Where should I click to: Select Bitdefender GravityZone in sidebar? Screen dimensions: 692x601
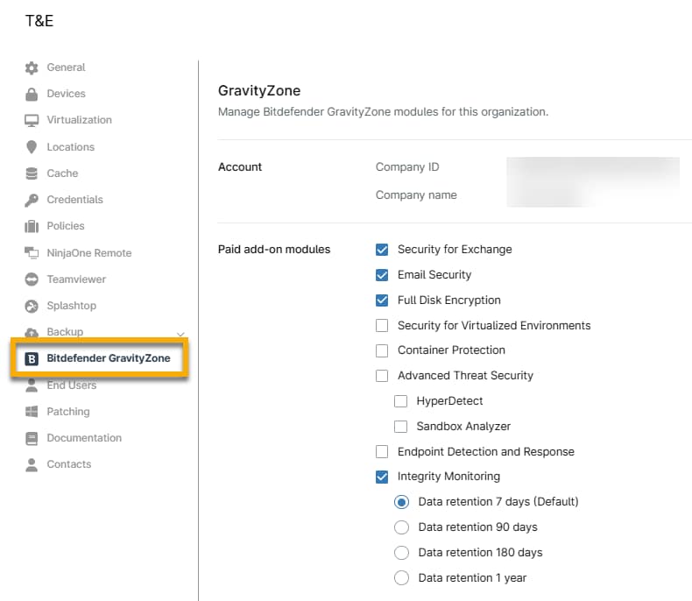click(x=108, y=358)
